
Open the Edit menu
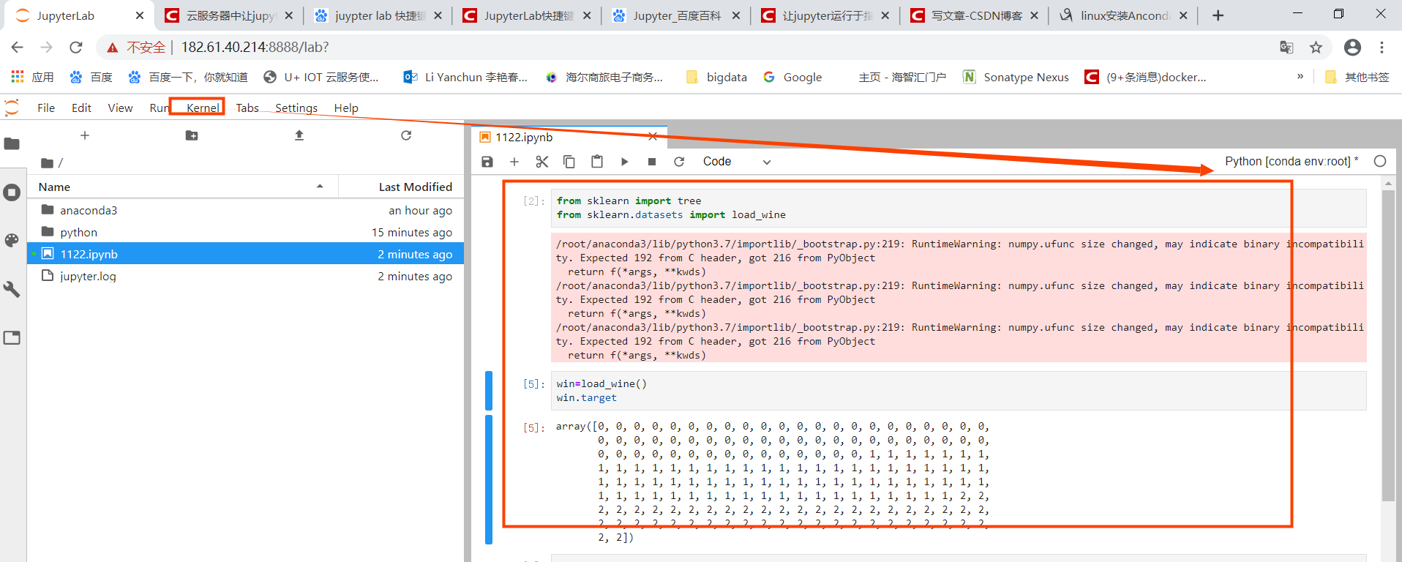(x=81, y=108)
